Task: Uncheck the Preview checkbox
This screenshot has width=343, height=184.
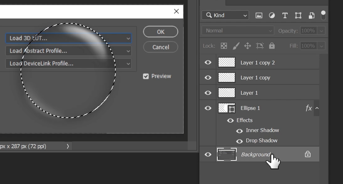Action: [146, 76]
